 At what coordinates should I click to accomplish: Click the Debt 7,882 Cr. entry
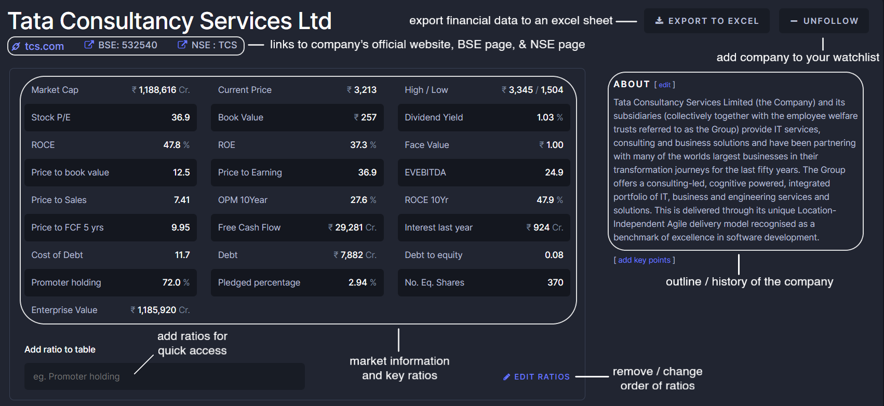tap(297, 255)
